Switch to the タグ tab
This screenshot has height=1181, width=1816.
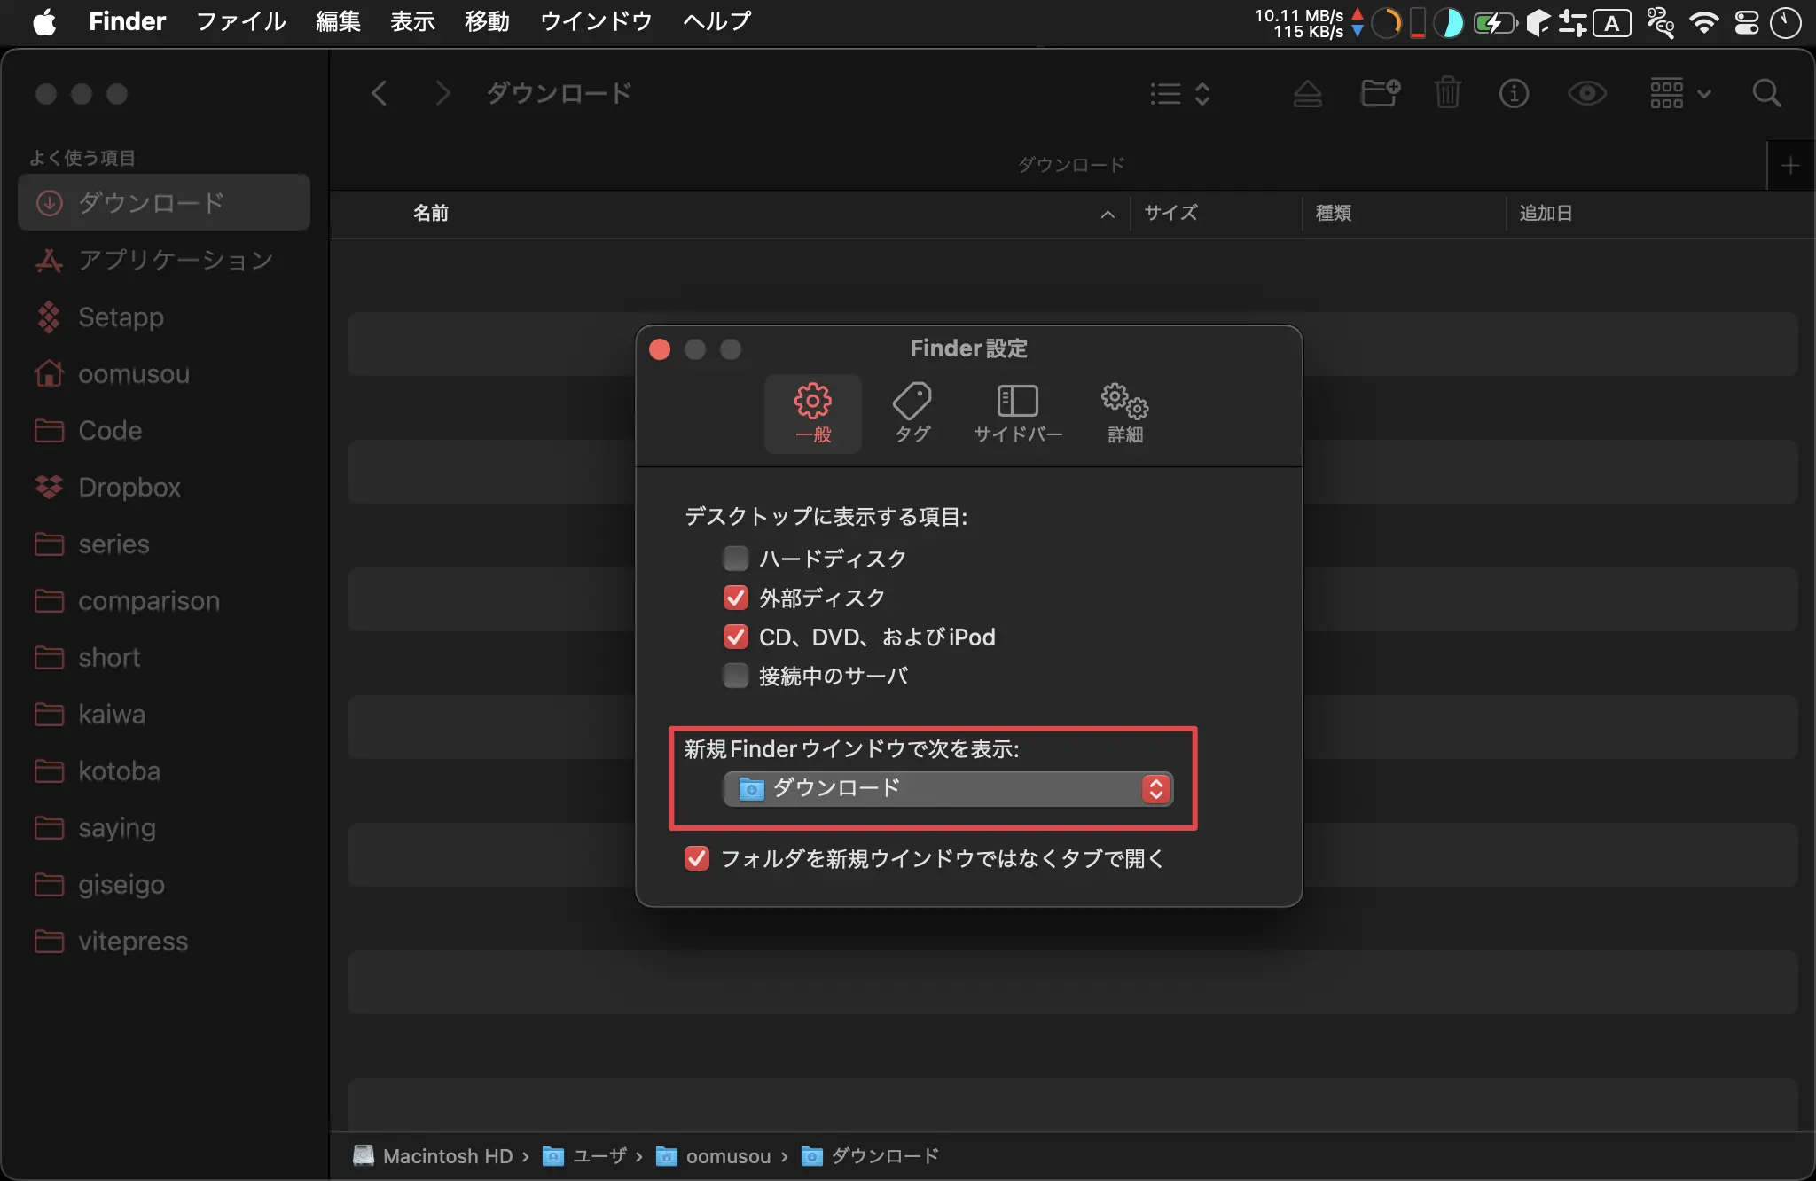tap(912, 413)
